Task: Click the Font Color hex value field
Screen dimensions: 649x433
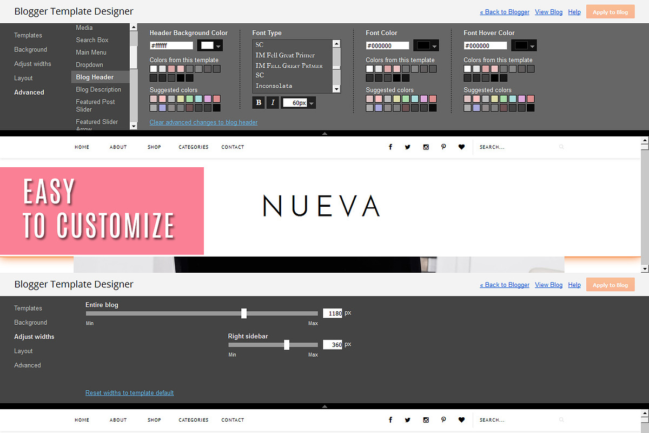Action: 387,46
